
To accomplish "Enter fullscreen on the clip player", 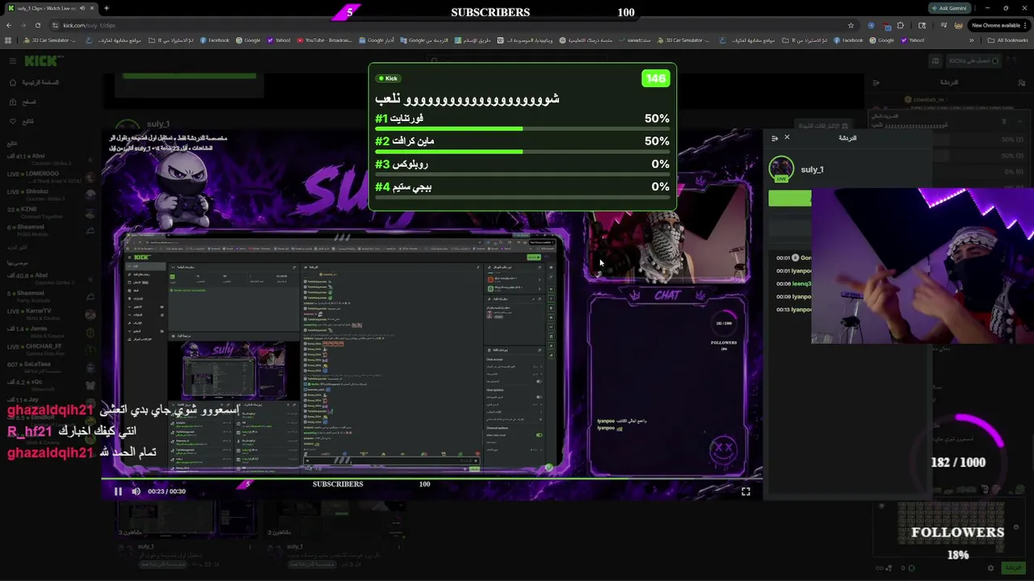I will point(746,491).
